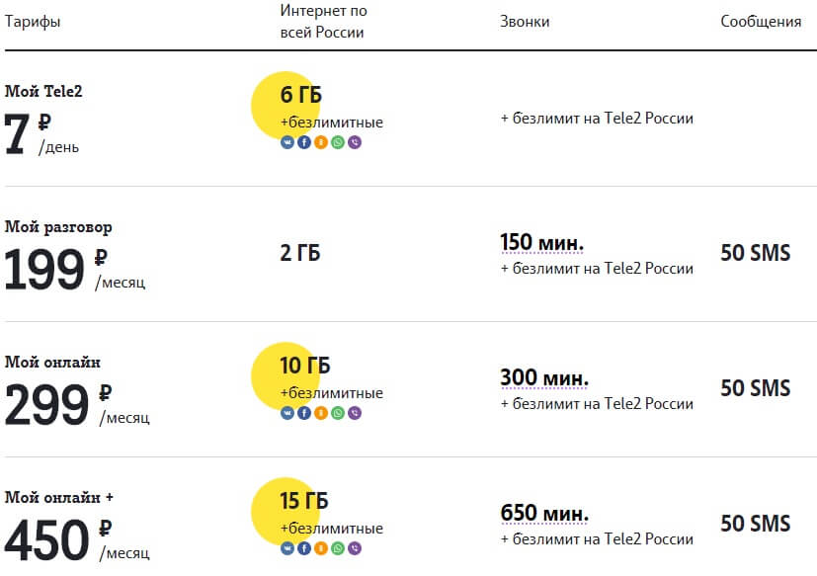The width and height of the screenshot is (817, 576).
Task: Click Facebook icon in Мой Tele2 row
Action: pyautogui.click(x=304, y=142)
